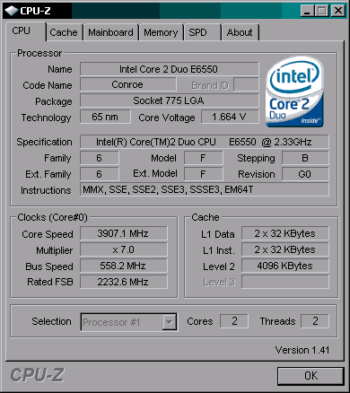Click the Rated FSB value field
The width and height of the screenshot is (350, 393).
click(124, 282)
